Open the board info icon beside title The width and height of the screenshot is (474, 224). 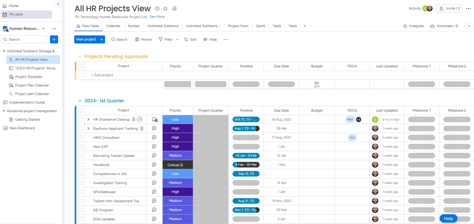(157, 9)
